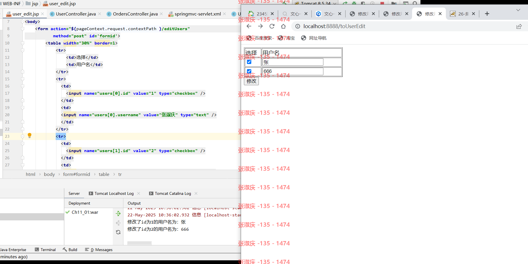Screen dimensions: 528x264
Task: Collapse the td fold on line 16
Action: 22,86
